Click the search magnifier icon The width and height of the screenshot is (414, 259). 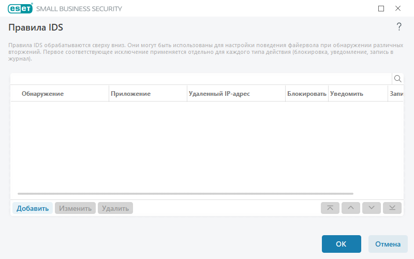point(398,79)
